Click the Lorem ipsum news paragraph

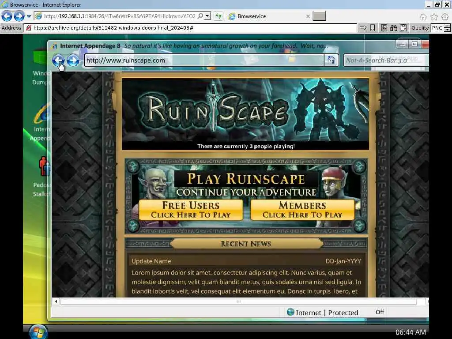246,282
